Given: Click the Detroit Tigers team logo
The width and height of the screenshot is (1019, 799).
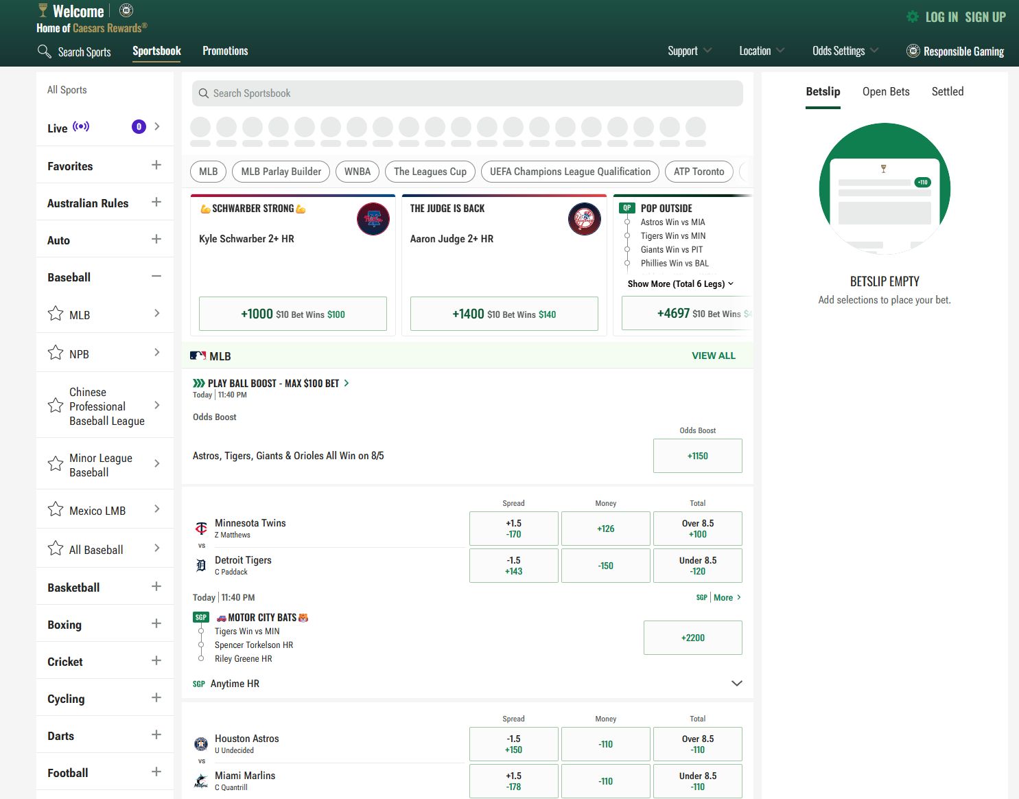Looking at the screenshot, I should 201,566.
